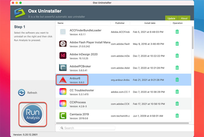Click the Osx Uninstaller logo

pos(20,13)
